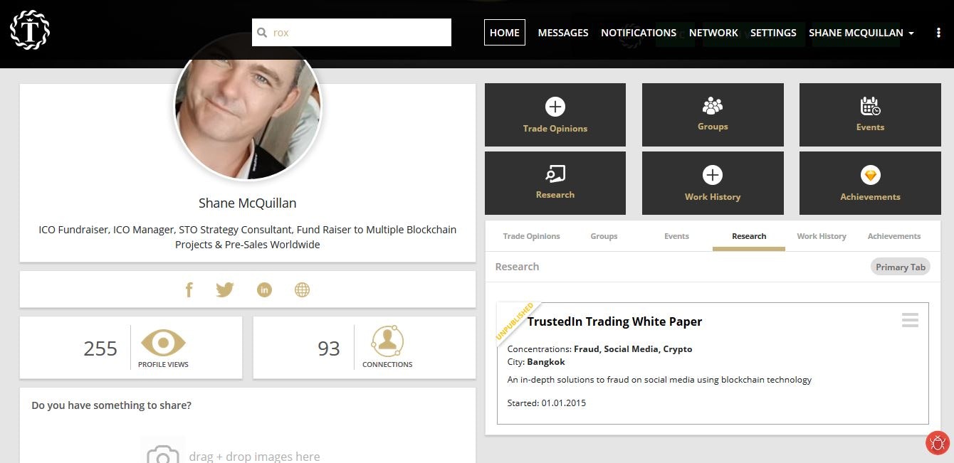The height and width of the screenshot is (463, 954).
Task: Open Shane's Facebook page icon
Action: [x=189, y=289]
